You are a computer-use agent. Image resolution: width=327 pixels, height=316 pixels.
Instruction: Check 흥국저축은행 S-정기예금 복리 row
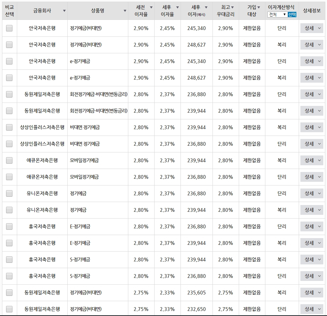pos(9,259)
